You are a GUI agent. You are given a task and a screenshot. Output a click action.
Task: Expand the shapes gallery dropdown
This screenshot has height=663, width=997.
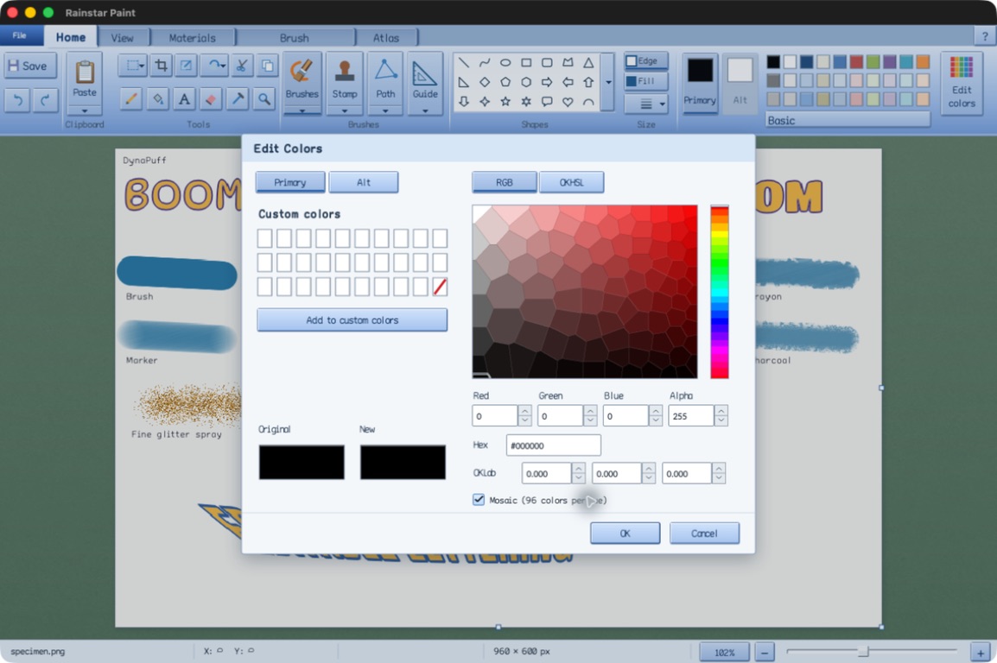tap(608, 82)
